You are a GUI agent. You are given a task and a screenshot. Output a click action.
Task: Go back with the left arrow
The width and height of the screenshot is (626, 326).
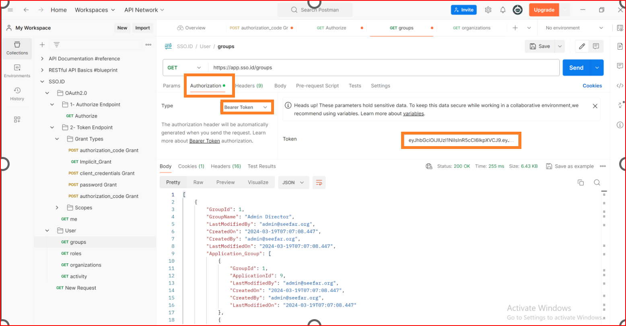pos(26,10)
